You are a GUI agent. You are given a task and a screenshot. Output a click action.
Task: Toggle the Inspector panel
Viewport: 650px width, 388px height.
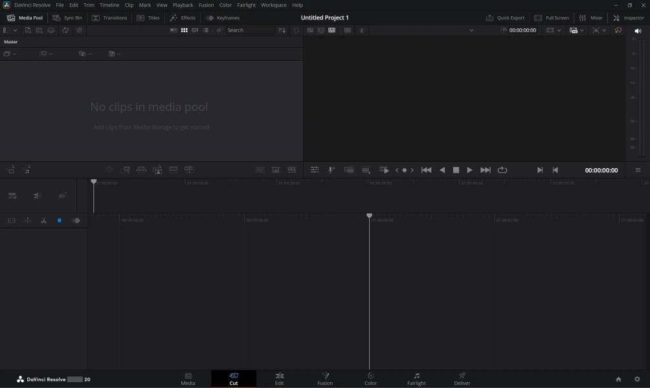click(x=629, y=18)
